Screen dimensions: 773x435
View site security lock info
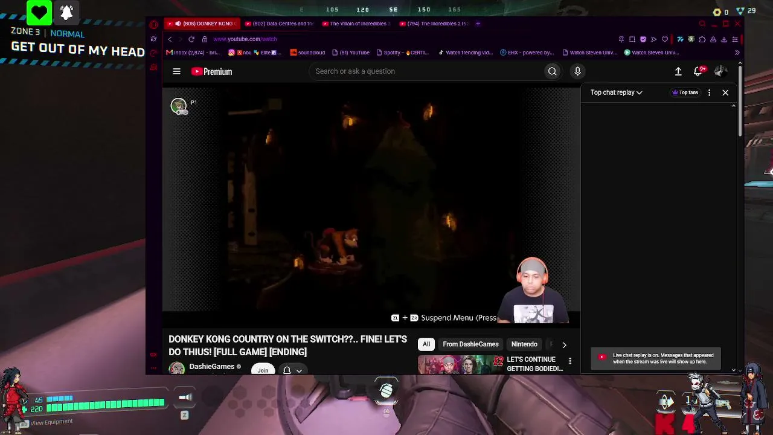coord(205,39)
